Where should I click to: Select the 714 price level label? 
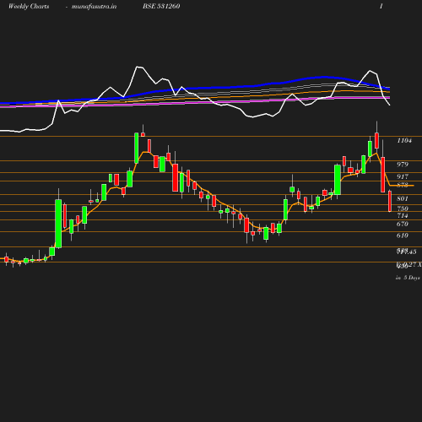coord(403,215)
